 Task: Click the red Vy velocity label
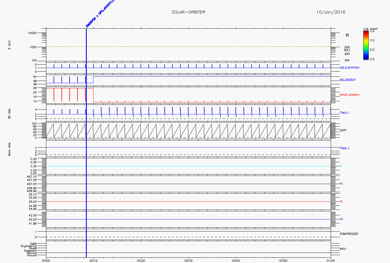click(341, 201)
